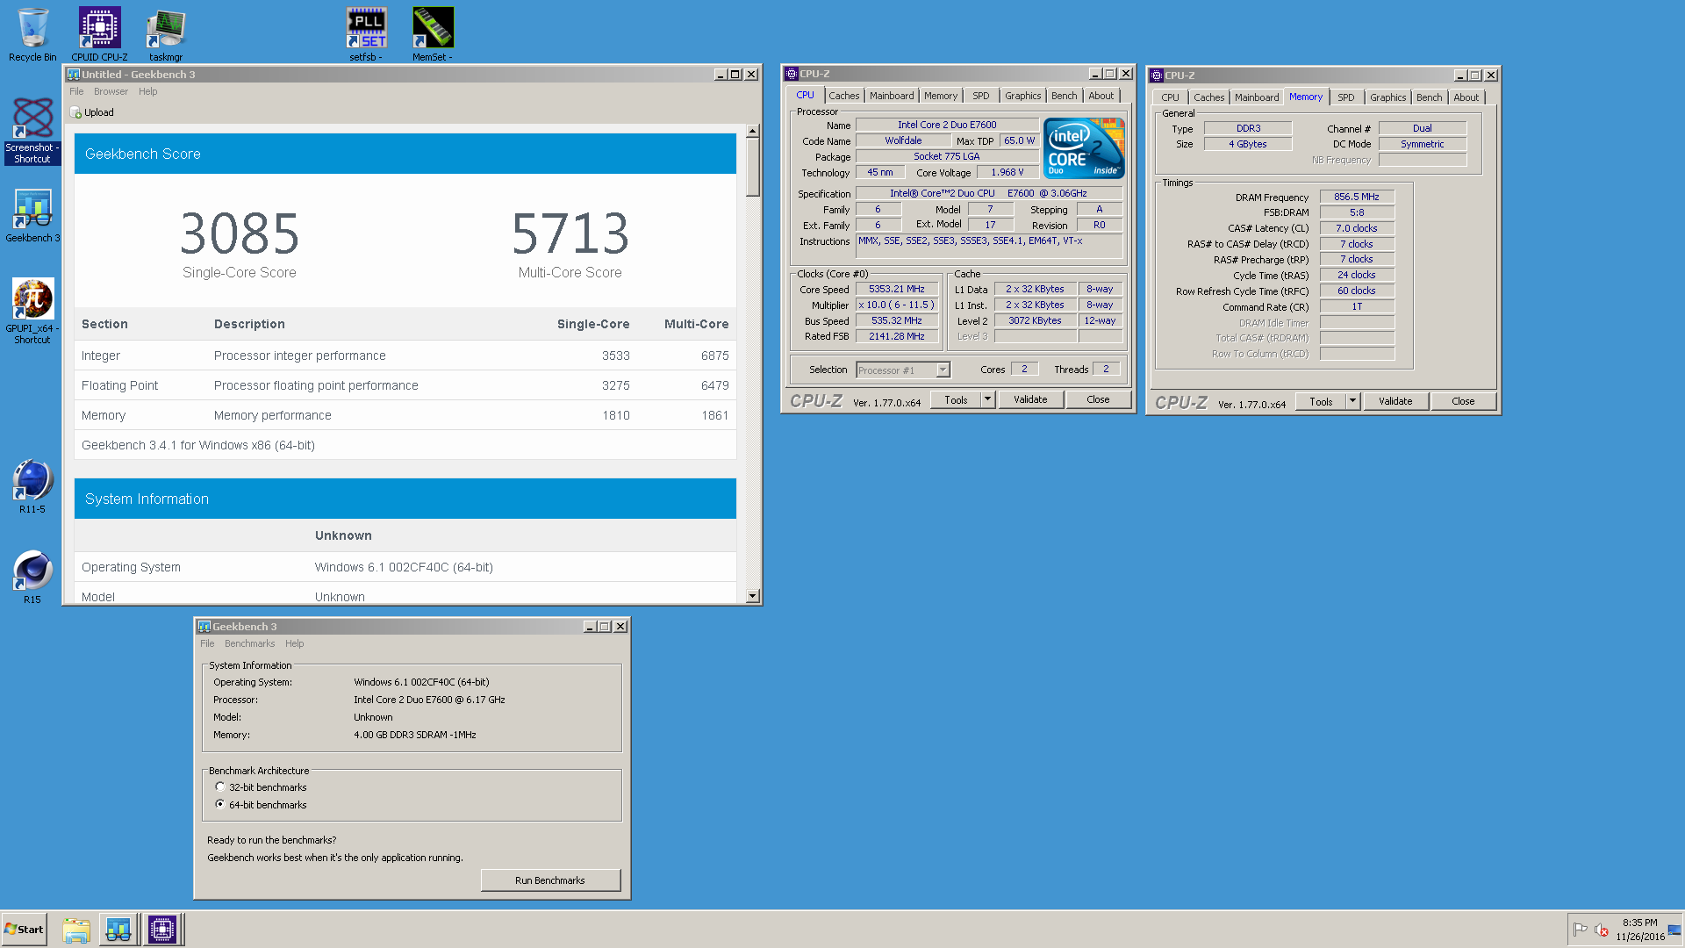
Task: Click the Start button
Action: point(24,930)
